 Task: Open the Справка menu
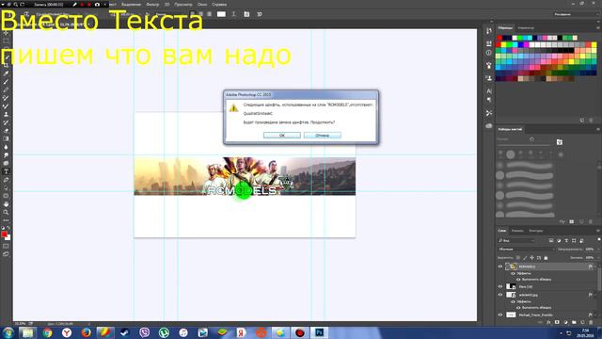click(219, 5)
